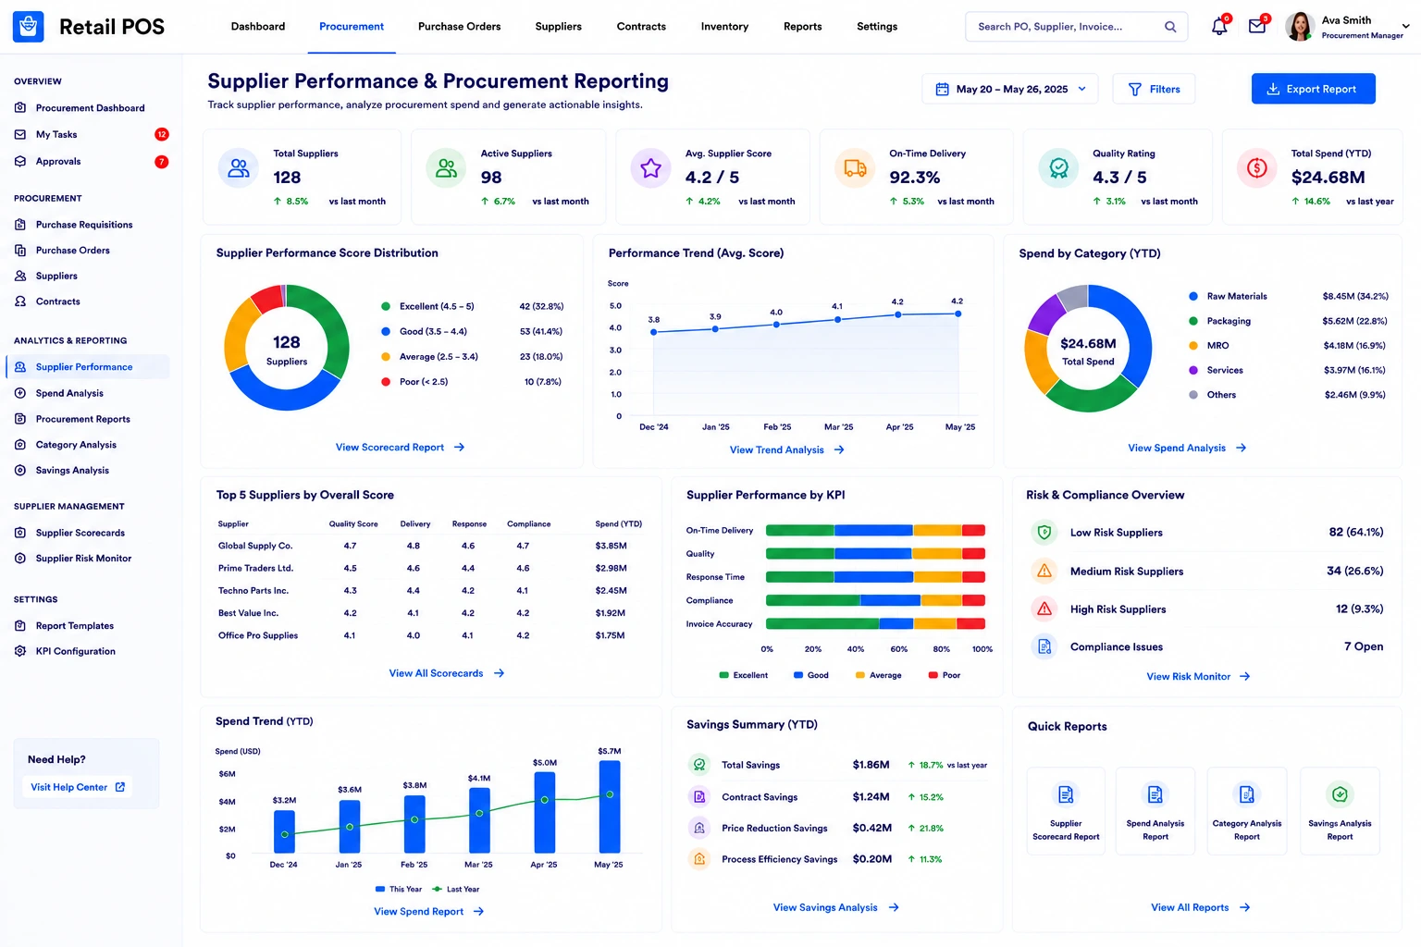Viewport: 1421px width, 947px height.
Task: Open the View All Scorecards link
Action: [446, 673]
